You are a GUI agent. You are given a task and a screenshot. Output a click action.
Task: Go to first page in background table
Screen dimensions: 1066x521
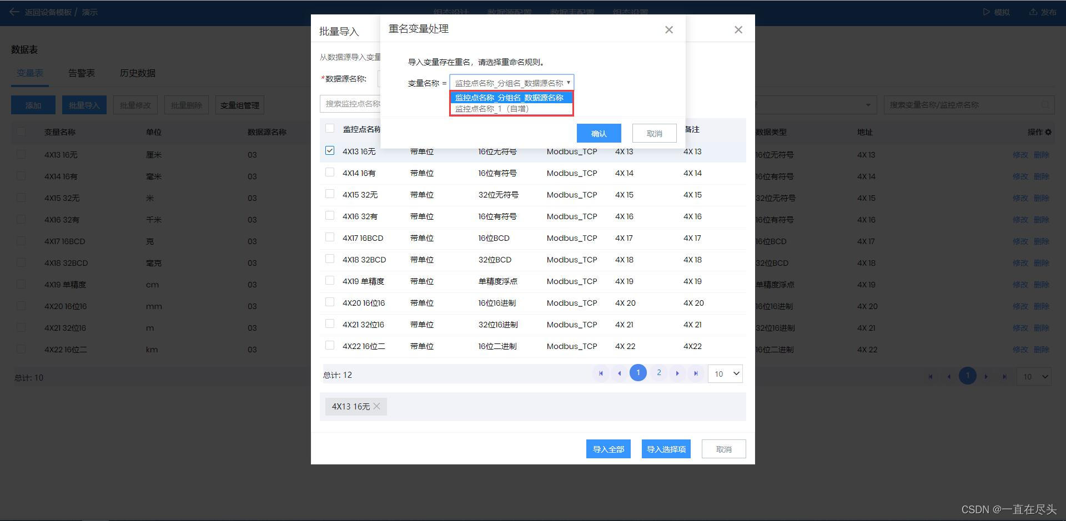[931, 377]
